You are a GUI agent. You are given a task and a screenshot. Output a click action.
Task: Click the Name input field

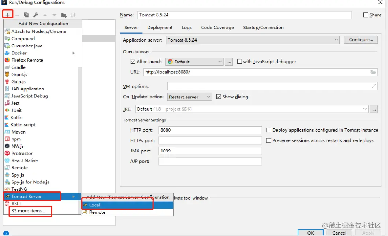pyautogui.click(x=245, y=15)
